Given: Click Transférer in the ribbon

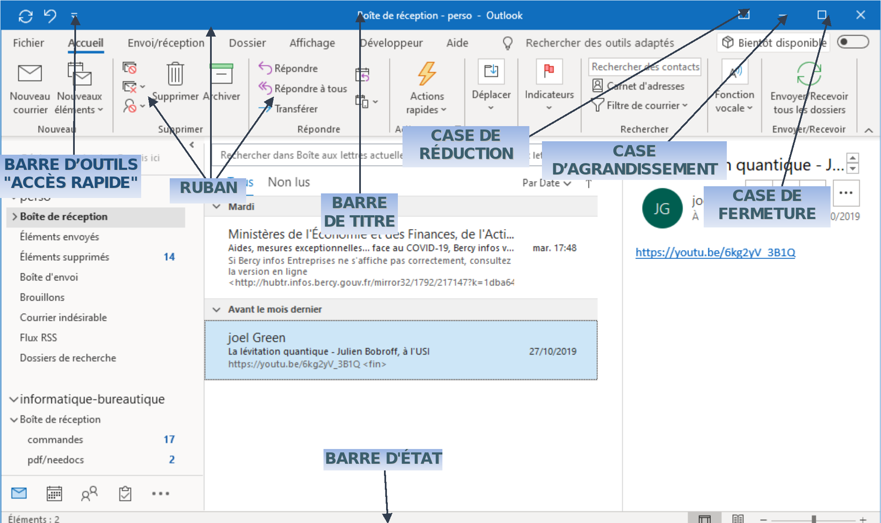Looking at the screenshot, I should point(288,108).
